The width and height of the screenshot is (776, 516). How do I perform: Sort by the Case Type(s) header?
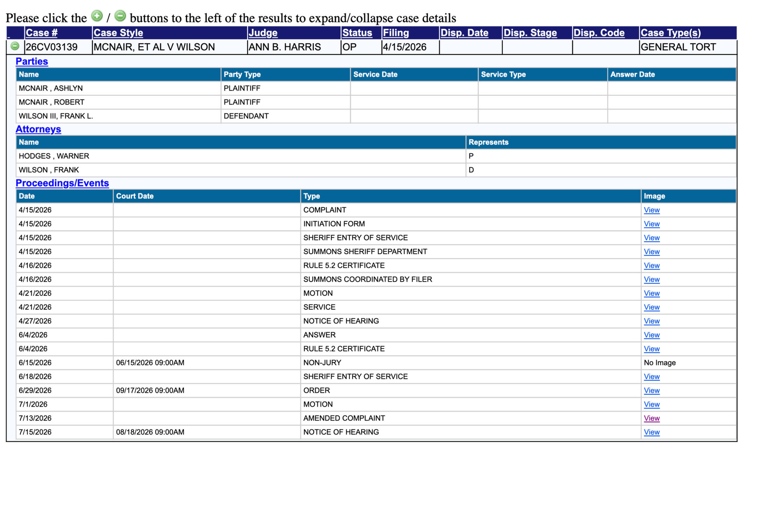pos(671,33)
